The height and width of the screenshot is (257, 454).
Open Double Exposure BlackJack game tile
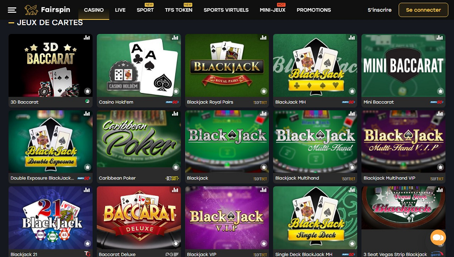point(51,141)
